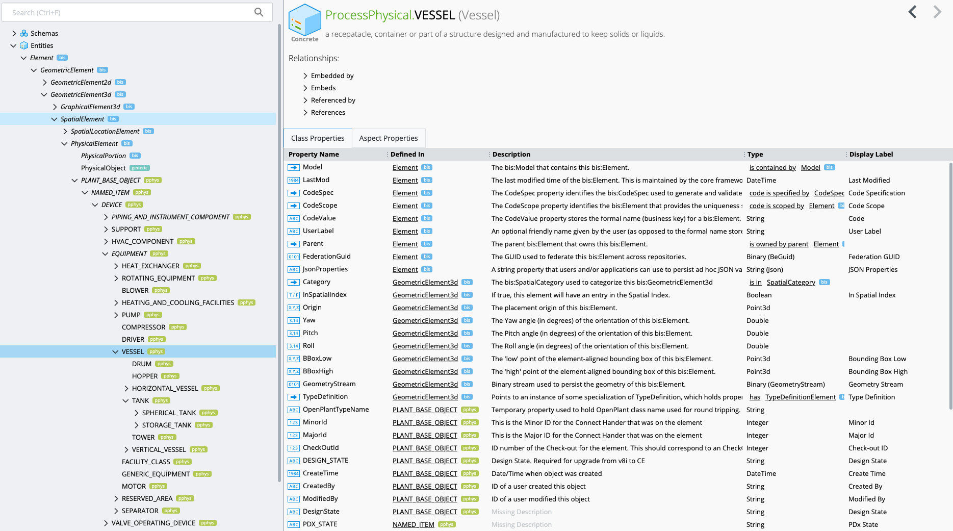Click the Entities cube icon
This screenshot has width=953, height=531.
[24, 45]
